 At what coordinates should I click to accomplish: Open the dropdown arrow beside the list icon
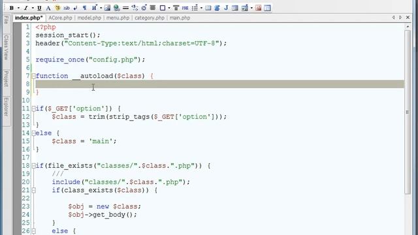point(201,8)
